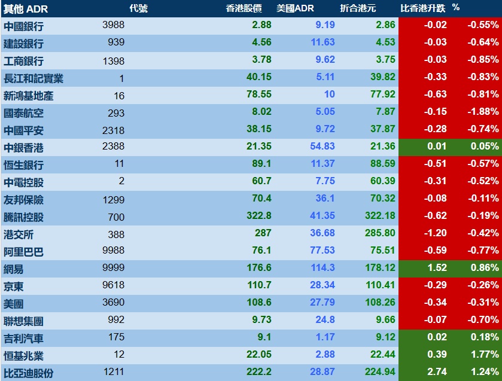Image resolution: width=502 pixels, height=381 pixels.
Task: Click ADR price 24.8
Action: pos(325,319)
